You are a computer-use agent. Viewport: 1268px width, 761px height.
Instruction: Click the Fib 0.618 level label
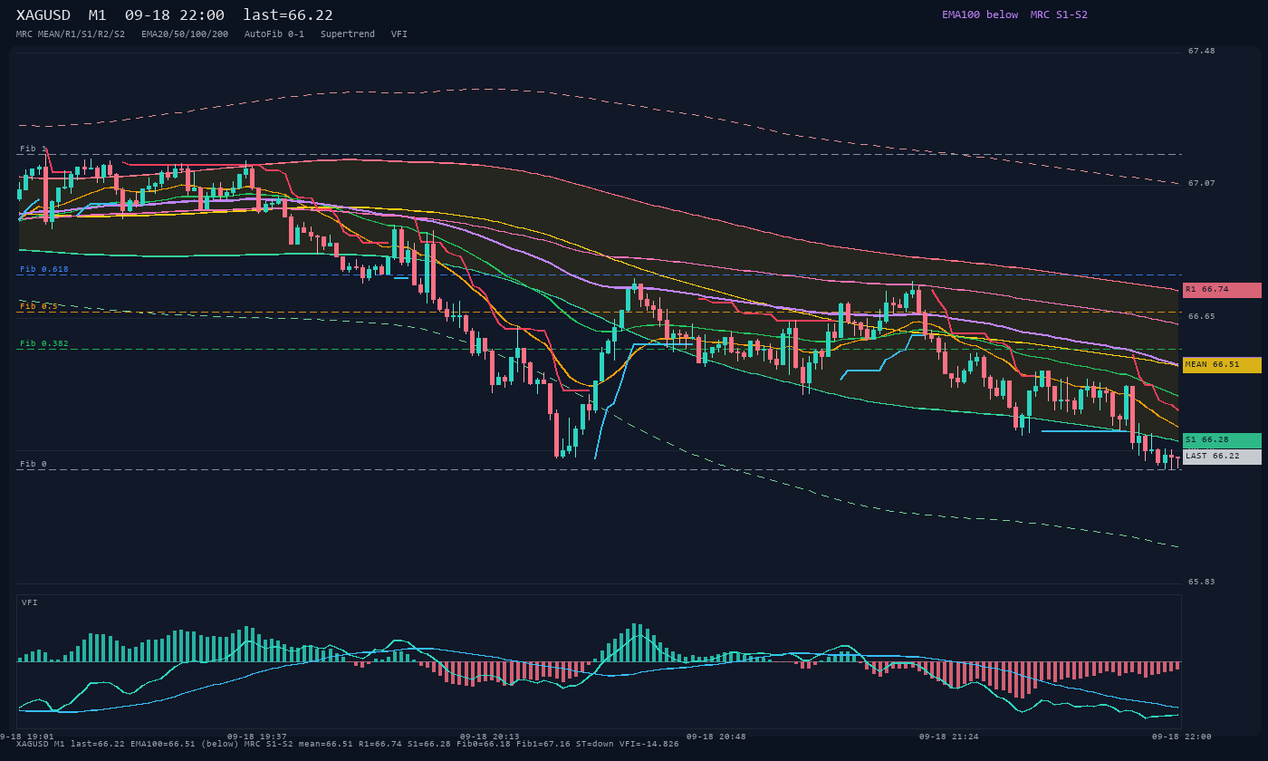tap(44, 269)
